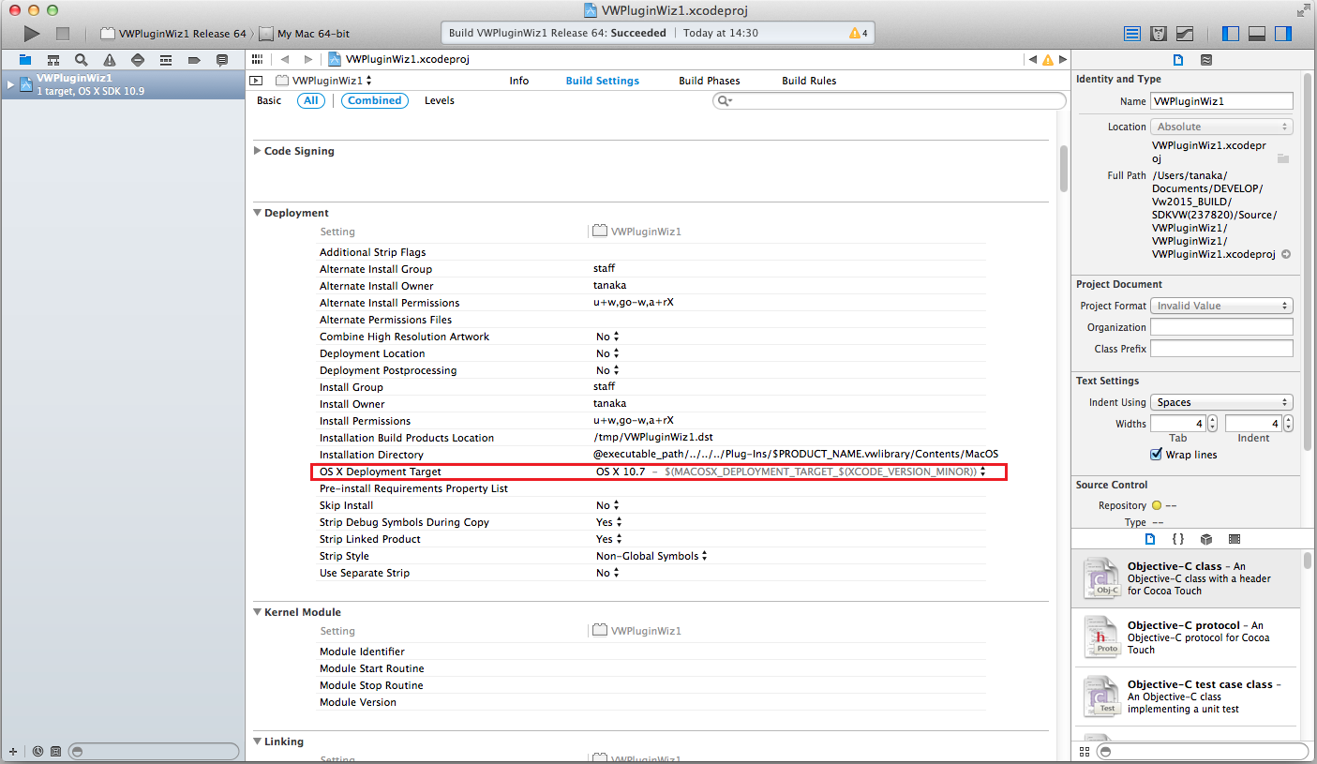Open the Project navigator folder icon

(x=25, y=59)
